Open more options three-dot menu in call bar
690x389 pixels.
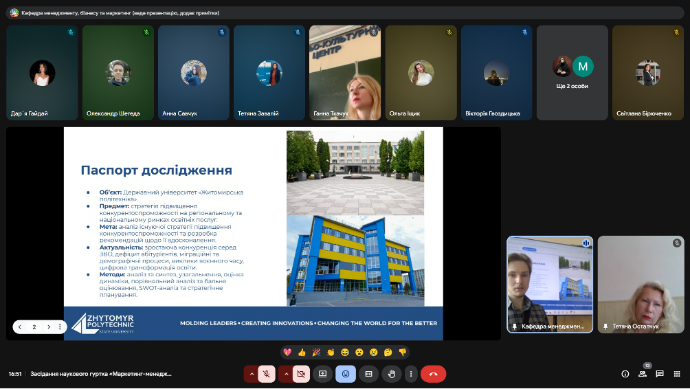tap(411, 374)
